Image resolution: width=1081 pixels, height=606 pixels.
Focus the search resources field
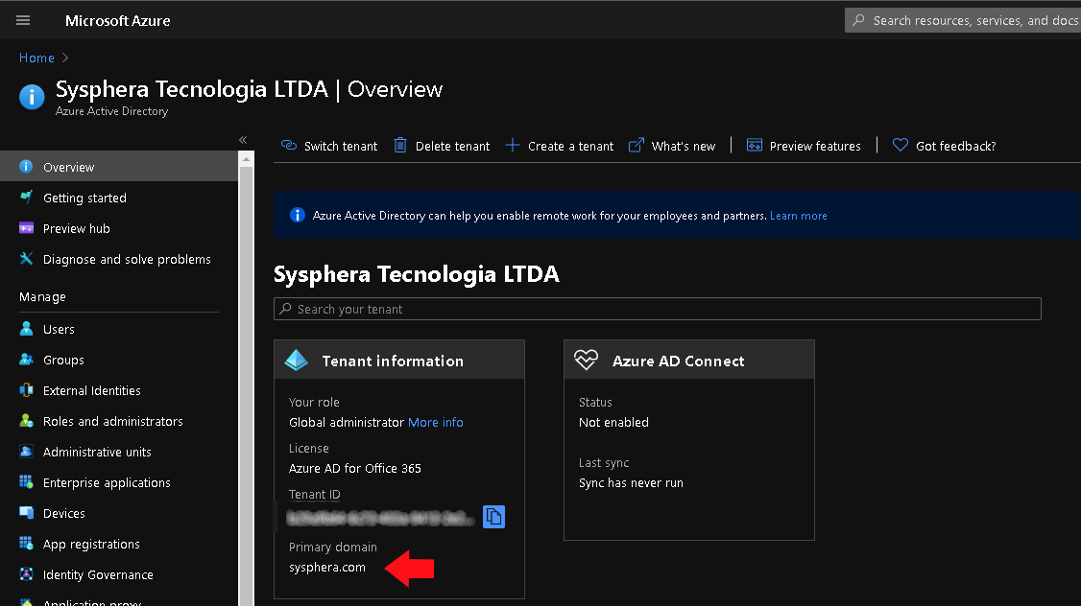[x=963, y=21]
